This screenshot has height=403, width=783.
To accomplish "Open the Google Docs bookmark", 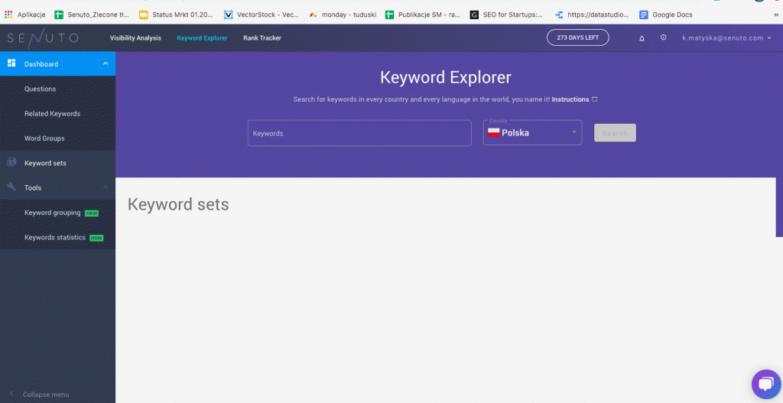I will click(x=665, y=15).
